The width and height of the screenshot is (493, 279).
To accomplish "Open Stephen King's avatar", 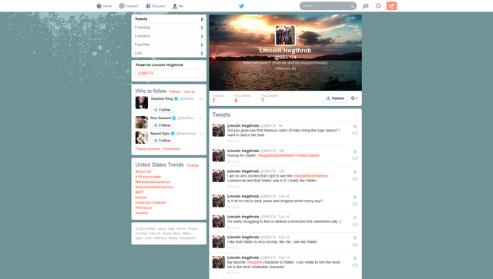I will pyautogui.click(x=142, y=103).
